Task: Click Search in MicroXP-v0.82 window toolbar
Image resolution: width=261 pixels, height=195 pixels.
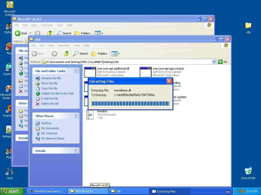Action: pos(64,33)
